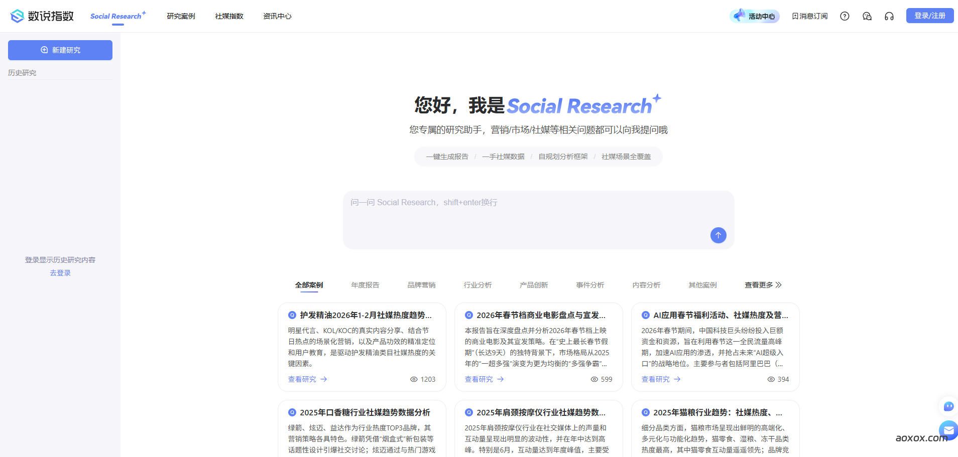Click the 2026年春节档 card description text
Viewport: 958px width, 457px height.
(538, 347)
